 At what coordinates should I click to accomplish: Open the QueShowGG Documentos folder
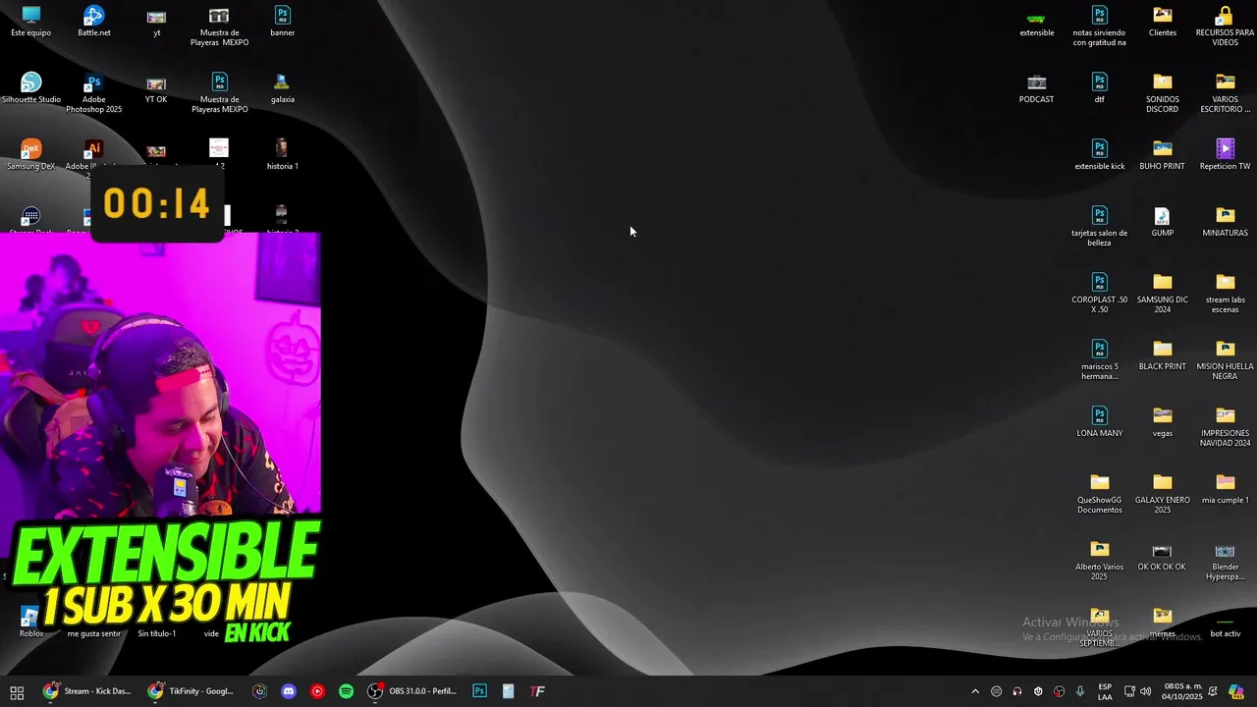(x=1100, y=494)
